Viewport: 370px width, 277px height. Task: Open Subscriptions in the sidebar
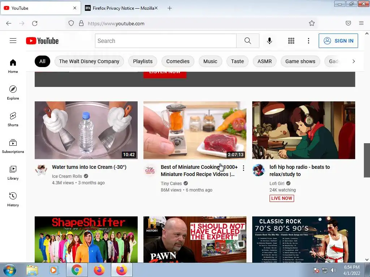point(13,146)
